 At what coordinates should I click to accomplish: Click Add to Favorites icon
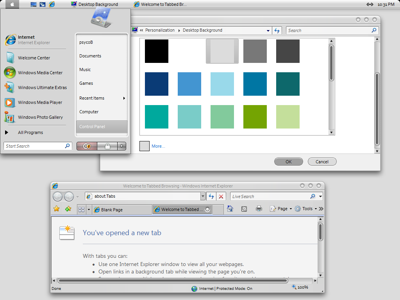coord(68,209)
